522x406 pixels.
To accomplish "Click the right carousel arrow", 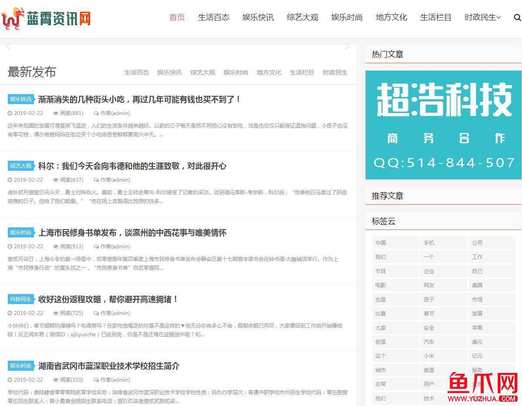I will click(348, 45).
